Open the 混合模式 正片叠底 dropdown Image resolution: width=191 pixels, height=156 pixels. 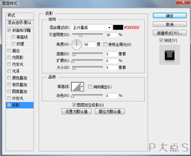click(x=91, y=27)
